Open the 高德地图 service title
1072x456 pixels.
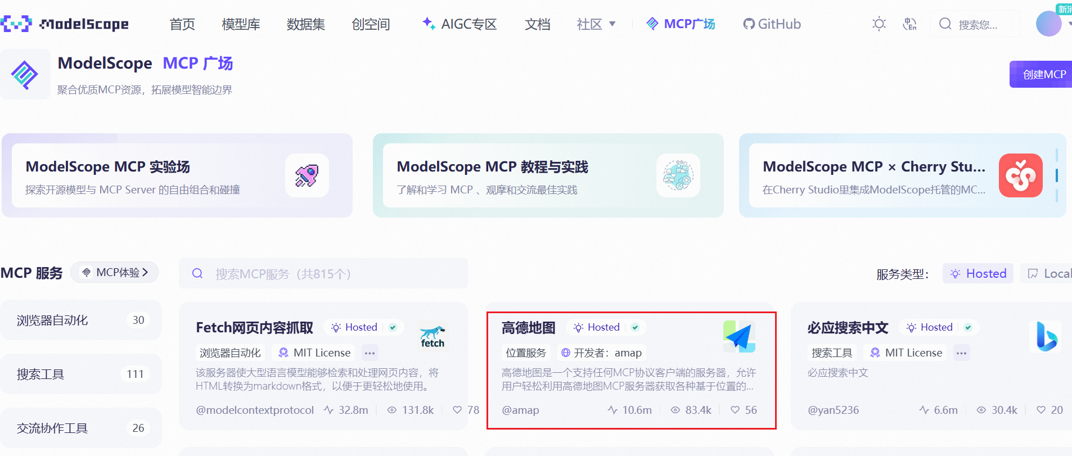coord(529,327)
